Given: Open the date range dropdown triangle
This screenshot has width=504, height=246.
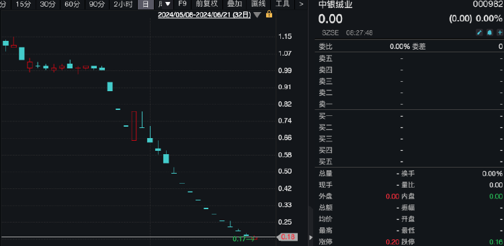Looking at the screenshot, I should 257,15.
